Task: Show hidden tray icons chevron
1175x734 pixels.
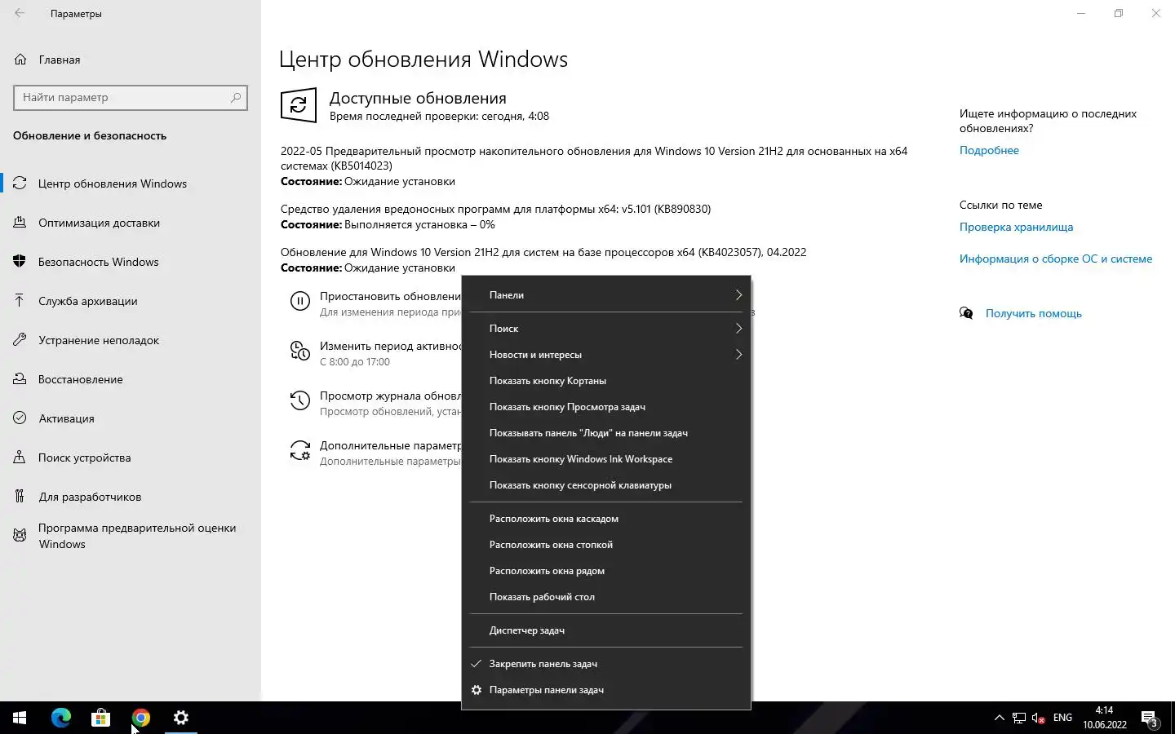Action: (x=999, y=718)
